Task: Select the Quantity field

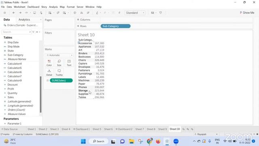Action: tap(13, 93)
